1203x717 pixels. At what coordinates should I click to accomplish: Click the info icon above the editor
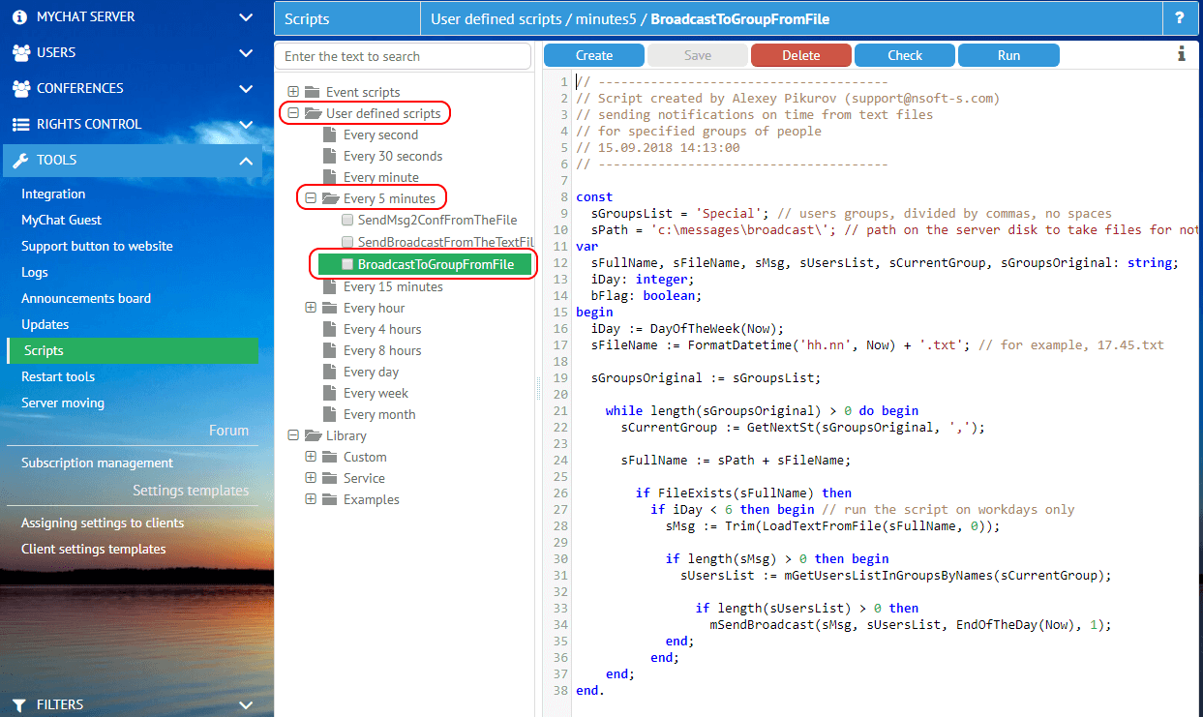pyautogui.click(x=1181, y=54)
